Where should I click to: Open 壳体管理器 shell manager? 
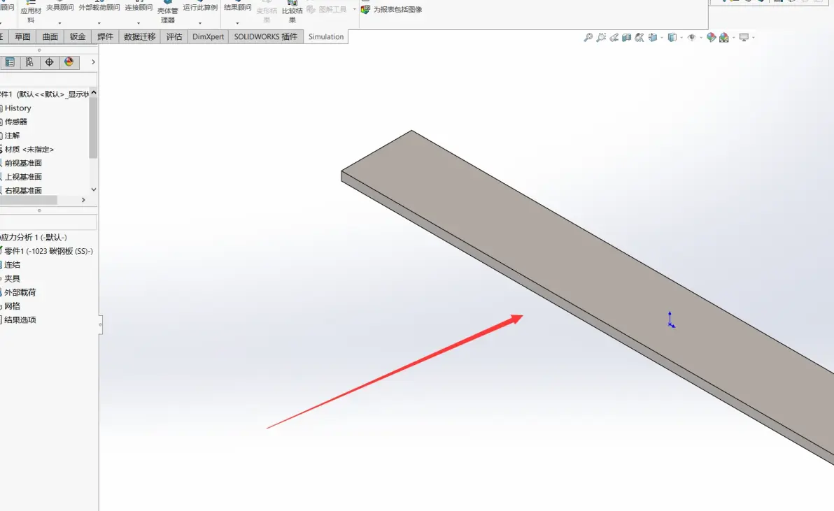pos(167,13)
